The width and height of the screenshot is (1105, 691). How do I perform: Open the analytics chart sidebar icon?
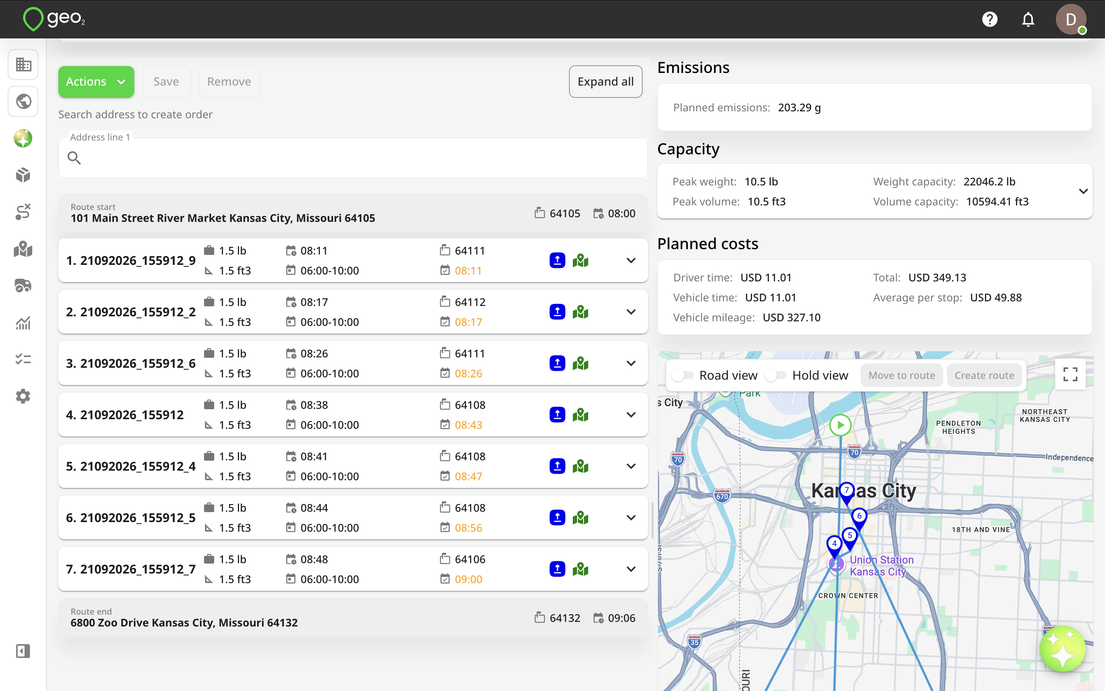tap(23, 322)
